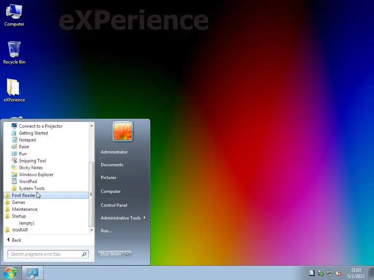Click the Startup folder icon
This screenshot has height=280, width=374.
[x=7, y=216]
